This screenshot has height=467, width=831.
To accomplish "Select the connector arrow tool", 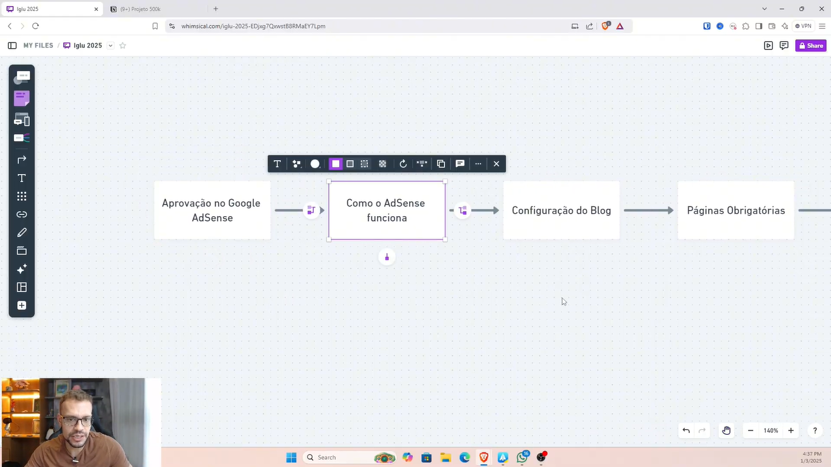I will point(22,160).
